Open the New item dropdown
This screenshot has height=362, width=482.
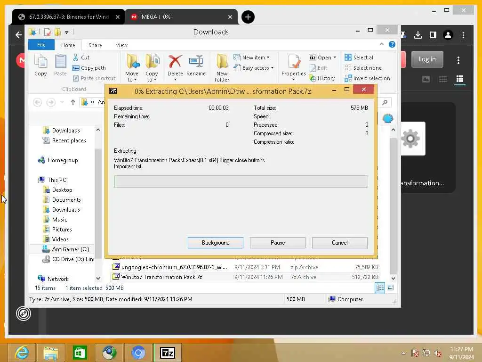[251, 58]
